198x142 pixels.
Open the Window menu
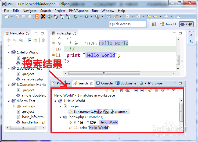108,11
